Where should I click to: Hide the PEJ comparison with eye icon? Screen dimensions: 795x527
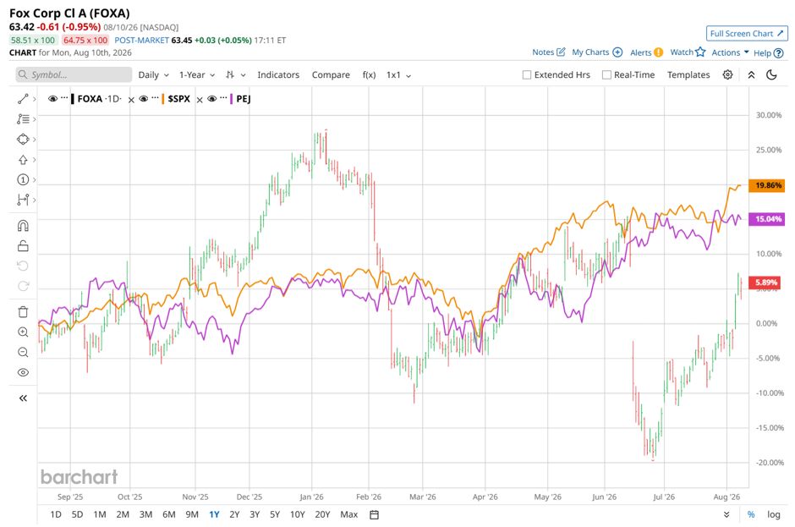(x=212, y=99)
